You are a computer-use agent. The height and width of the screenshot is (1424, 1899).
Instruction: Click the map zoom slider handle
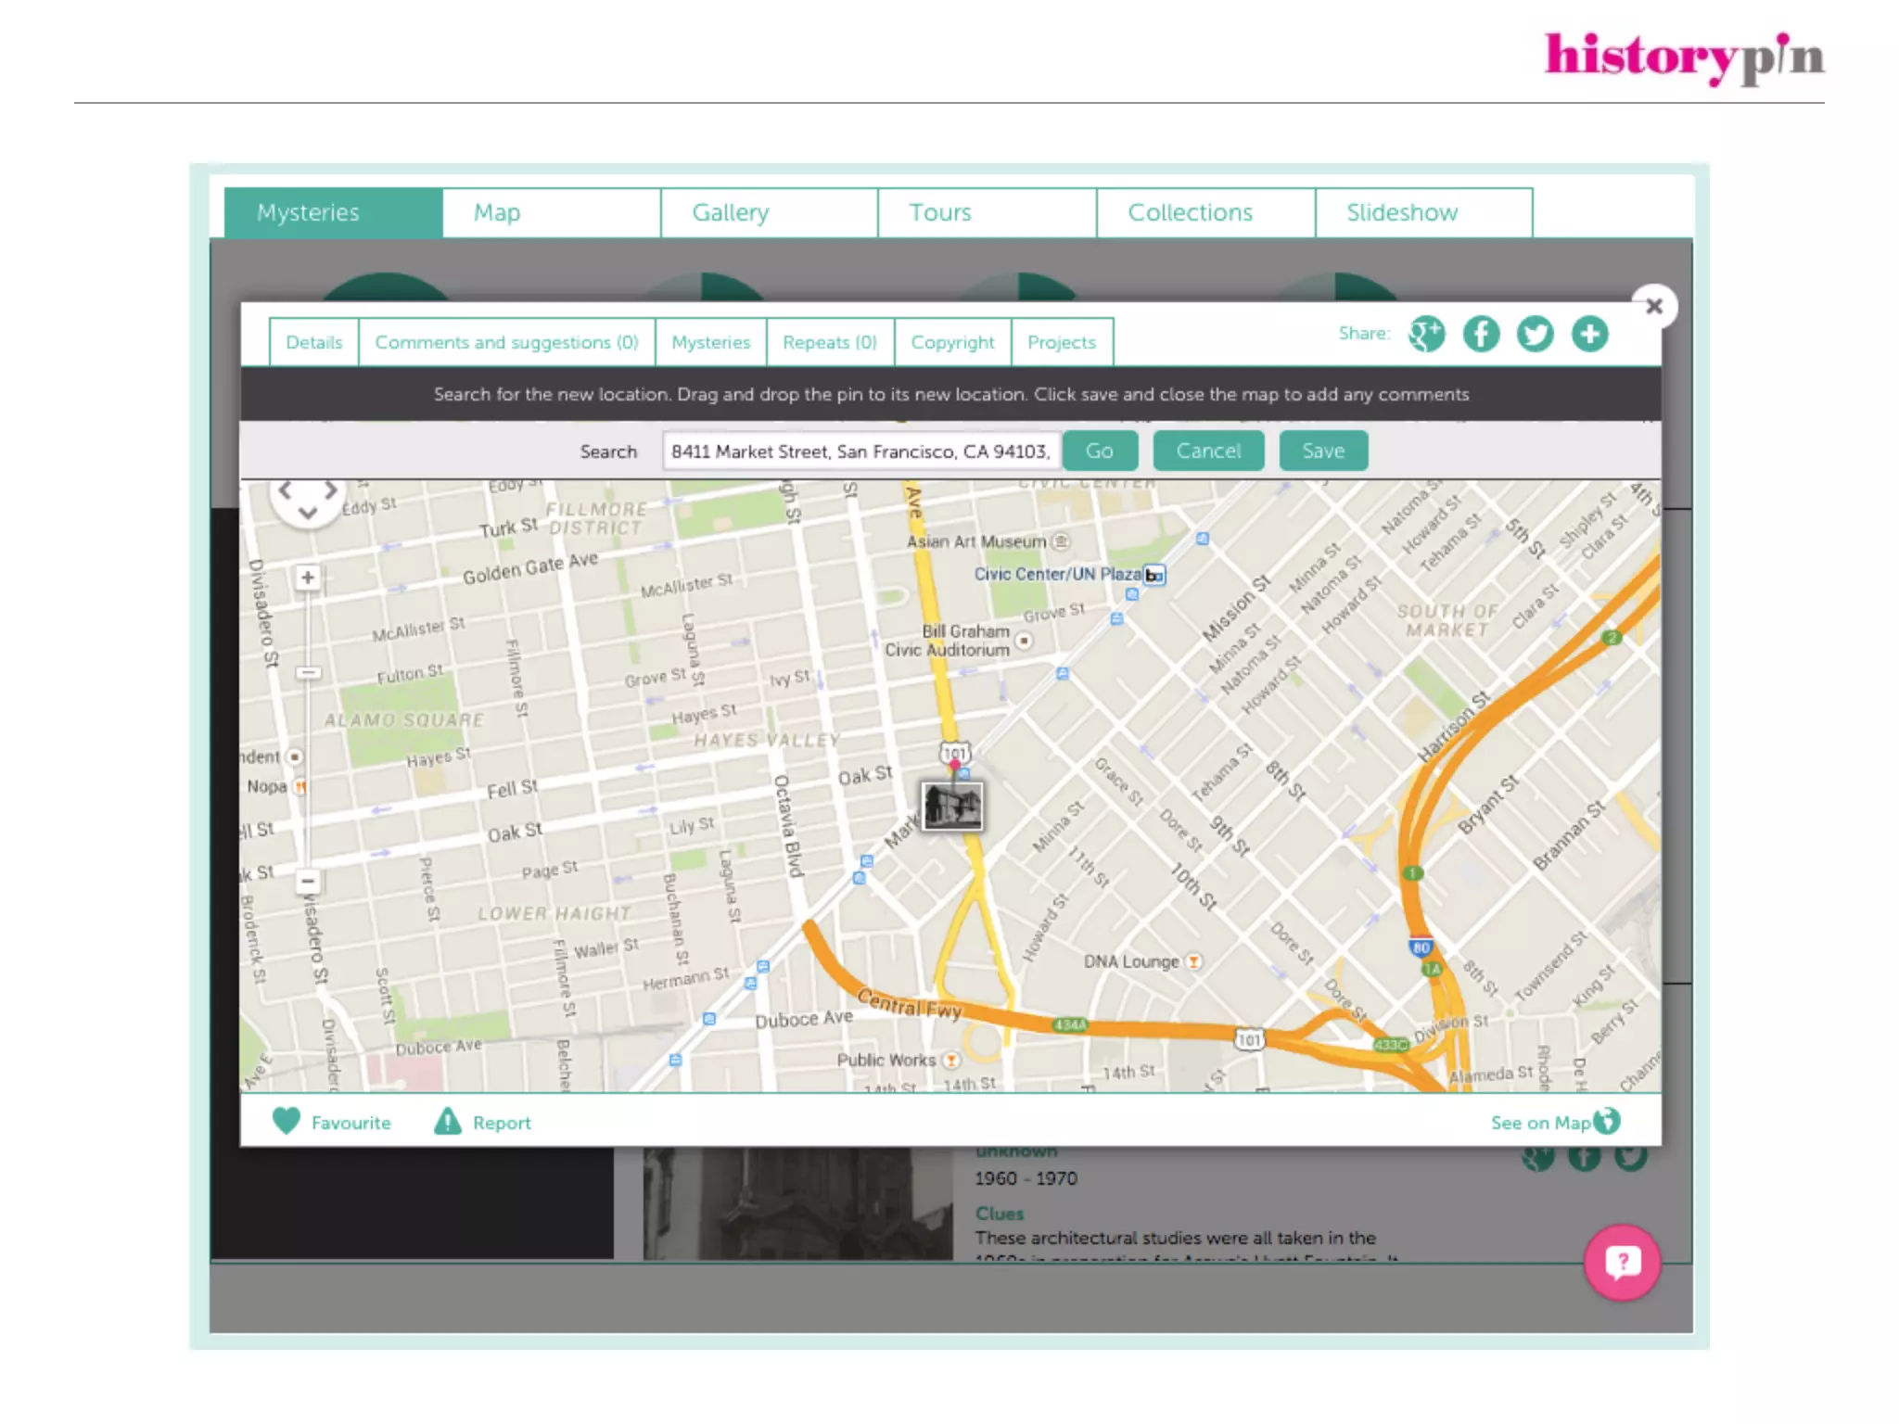point(308,672)
